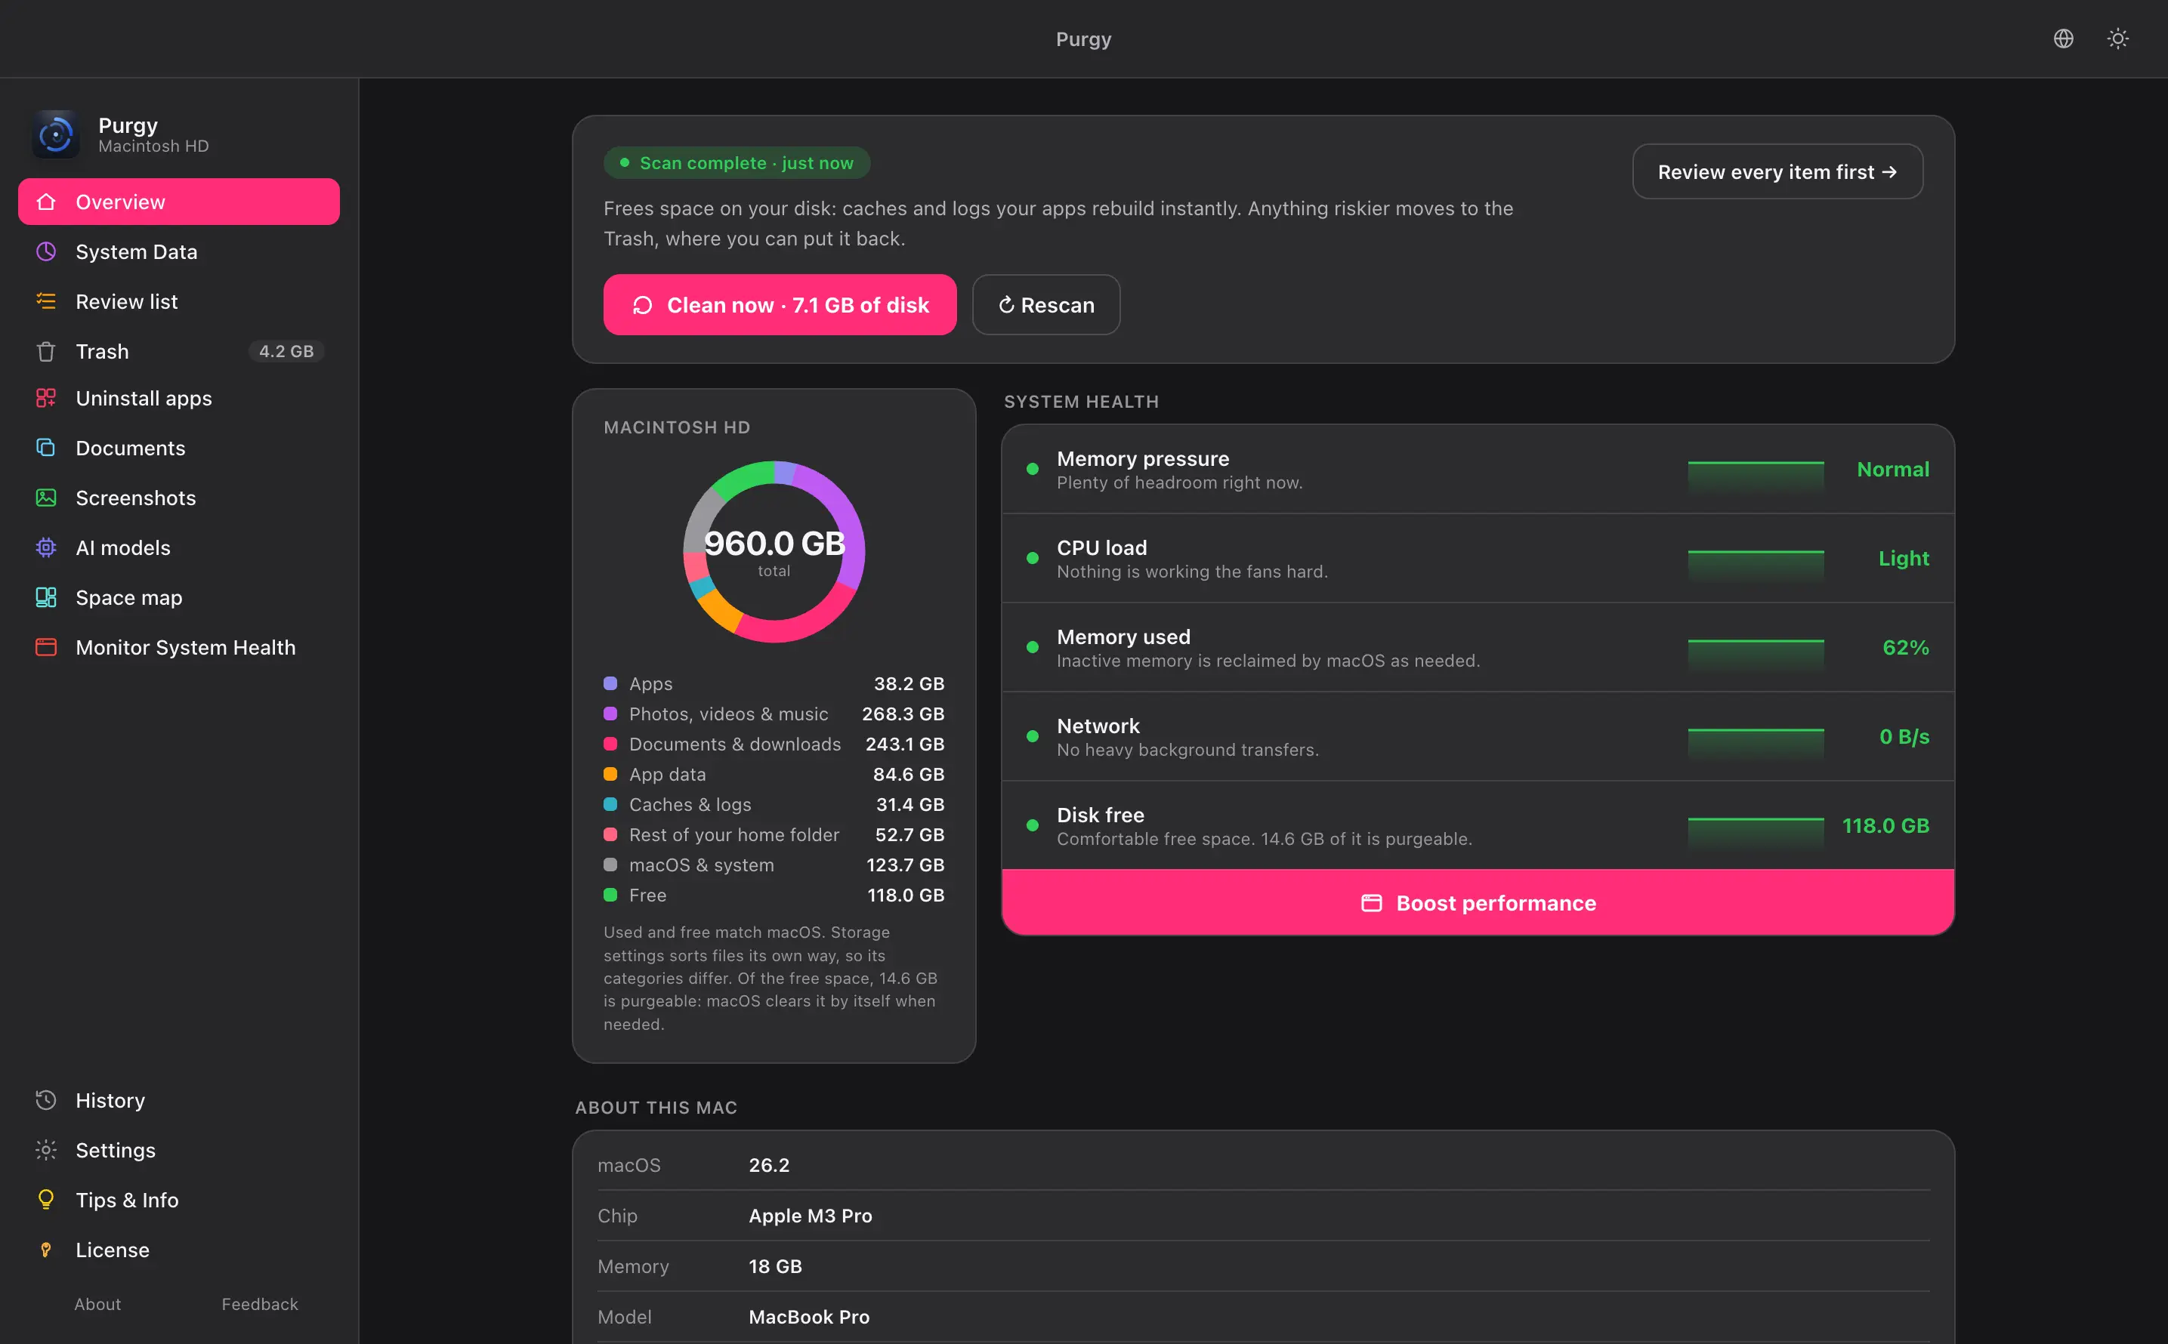
Task: Click the Screenshots picture icon
Action: point(46,498)
